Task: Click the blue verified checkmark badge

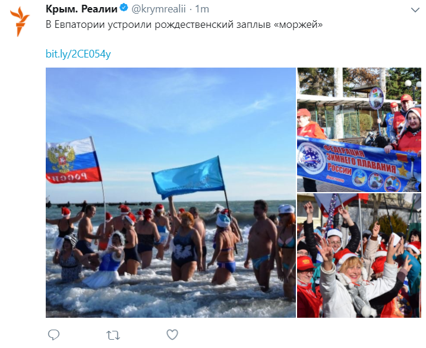Action: click(124, 8)
